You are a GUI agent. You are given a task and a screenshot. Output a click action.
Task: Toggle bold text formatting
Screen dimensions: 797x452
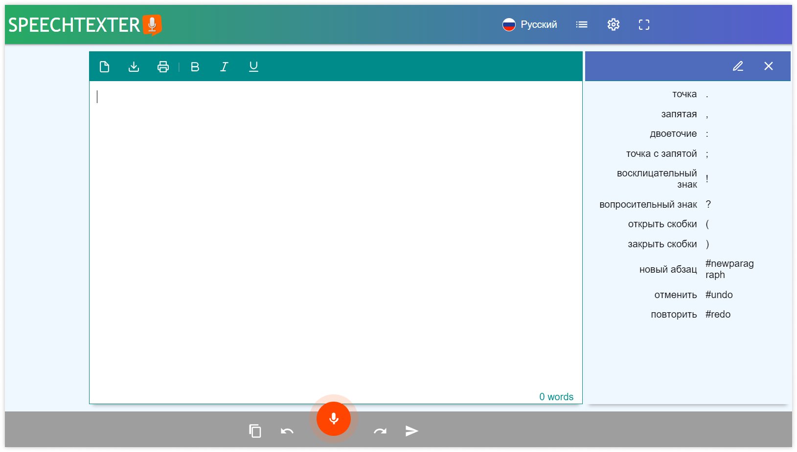click(x=195, y=67)
